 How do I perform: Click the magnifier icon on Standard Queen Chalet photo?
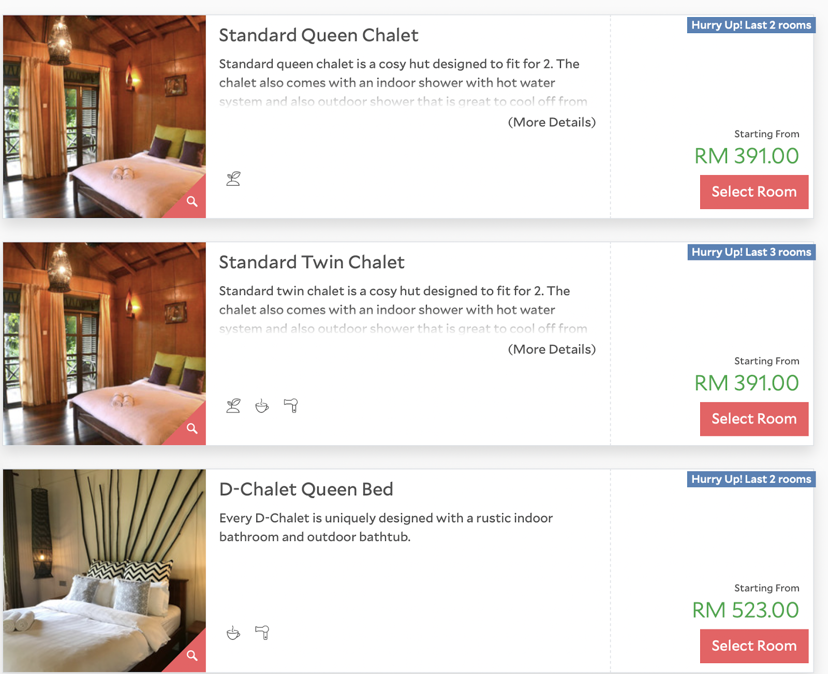point(192,201)
